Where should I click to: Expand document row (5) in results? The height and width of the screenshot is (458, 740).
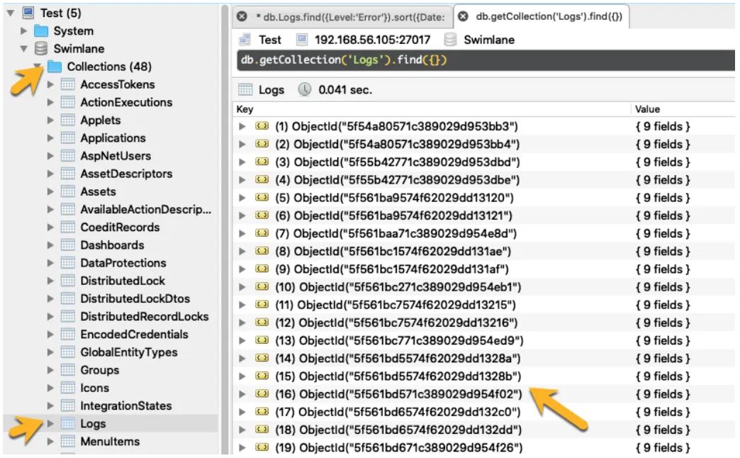pos(242,198)
